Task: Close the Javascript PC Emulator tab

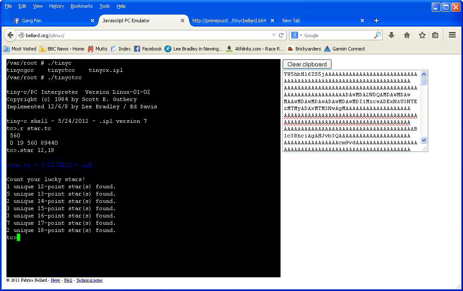Action: [182, 21]
